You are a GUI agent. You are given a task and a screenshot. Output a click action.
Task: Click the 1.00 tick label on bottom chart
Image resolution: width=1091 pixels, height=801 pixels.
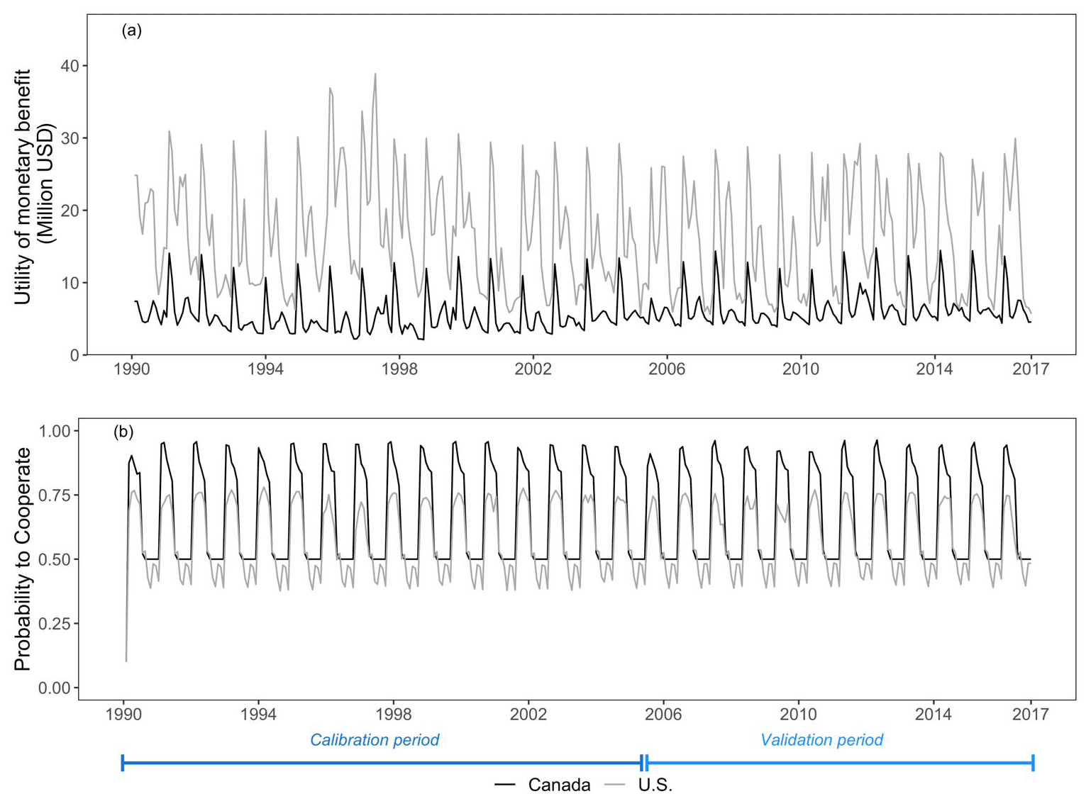click(x=54, y=431)
